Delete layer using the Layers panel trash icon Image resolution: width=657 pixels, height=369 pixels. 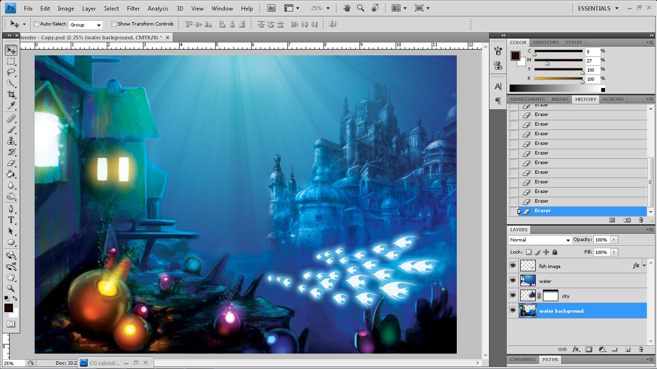point(641,349)
